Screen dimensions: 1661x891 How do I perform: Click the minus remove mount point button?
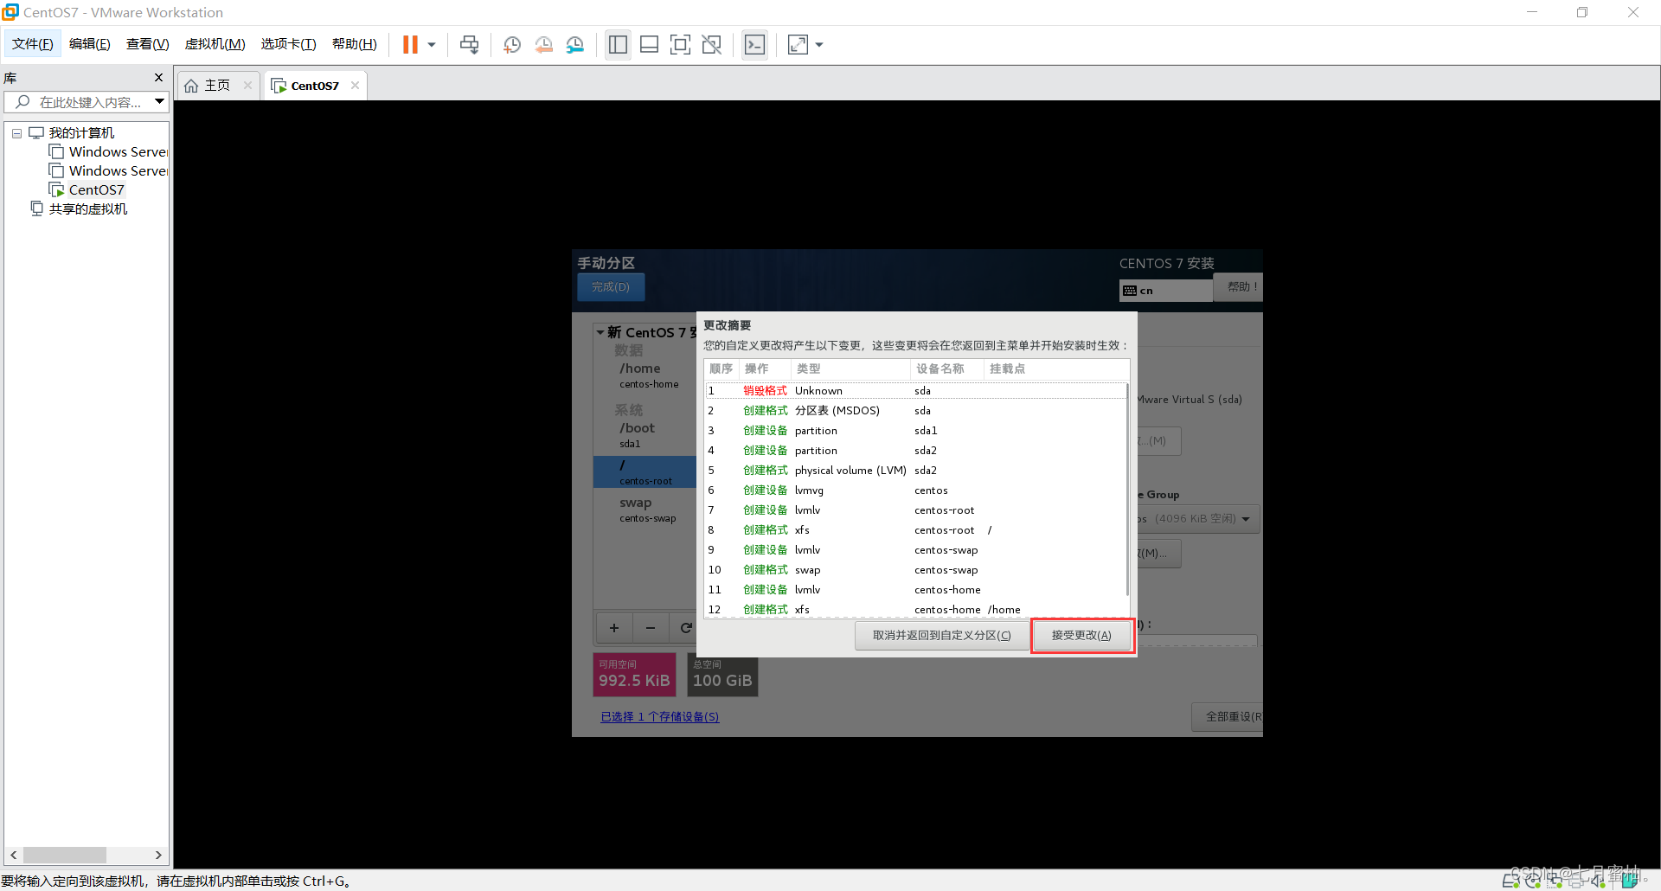click(651, 628)
